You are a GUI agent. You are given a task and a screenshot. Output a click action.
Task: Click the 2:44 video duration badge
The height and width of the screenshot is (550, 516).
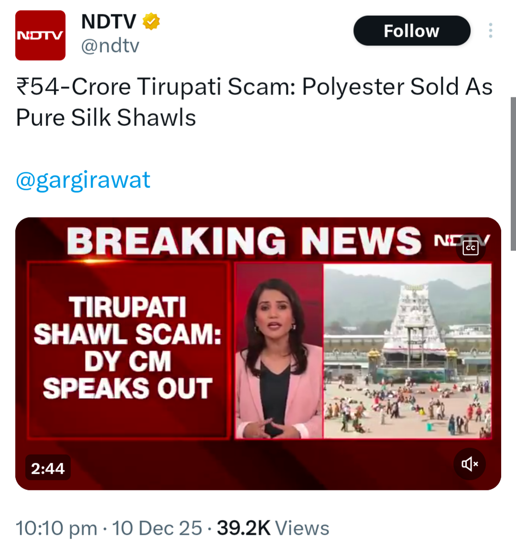[48, 468]
